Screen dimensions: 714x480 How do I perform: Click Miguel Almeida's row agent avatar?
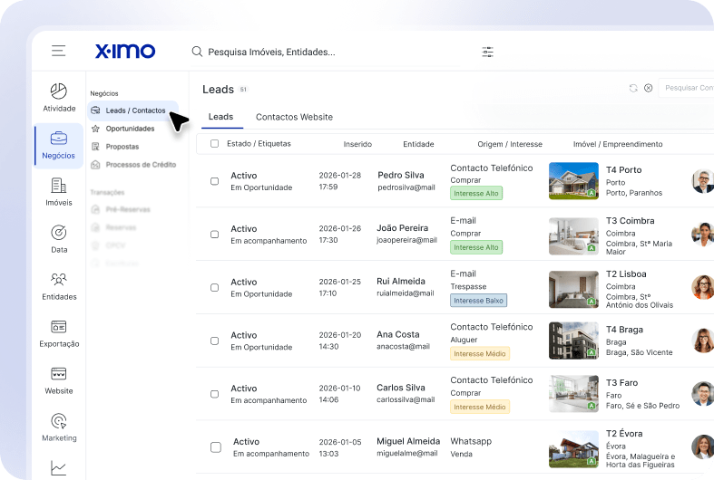(x=702, y=447)
